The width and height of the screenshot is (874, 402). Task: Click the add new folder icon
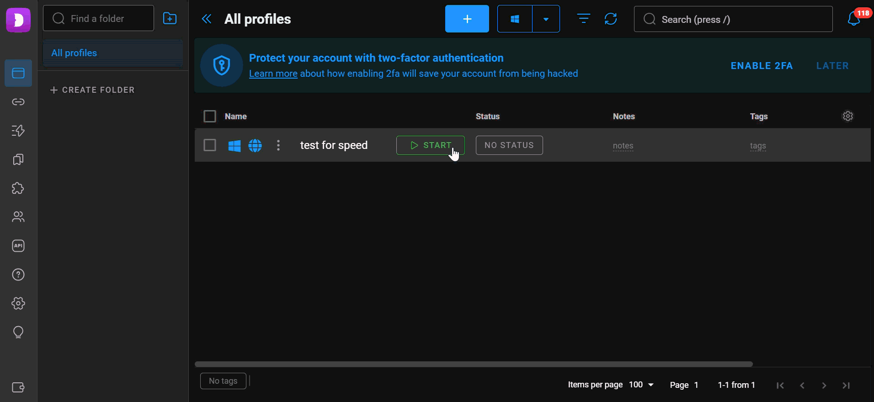170,18
